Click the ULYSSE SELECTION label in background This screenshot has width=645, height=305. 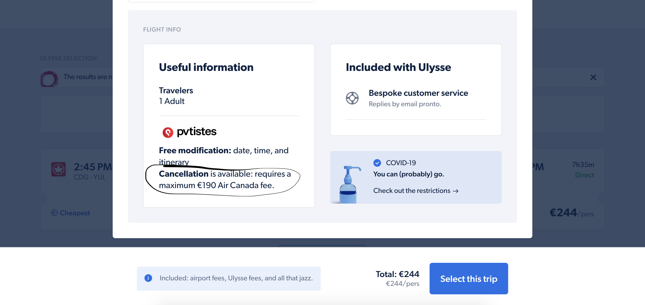[x=68, y=58]
